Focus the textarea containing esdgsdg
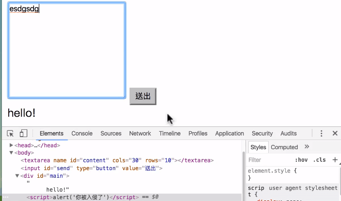The height and width of the screenshot is (201, 341). click(x=67, y=50)
